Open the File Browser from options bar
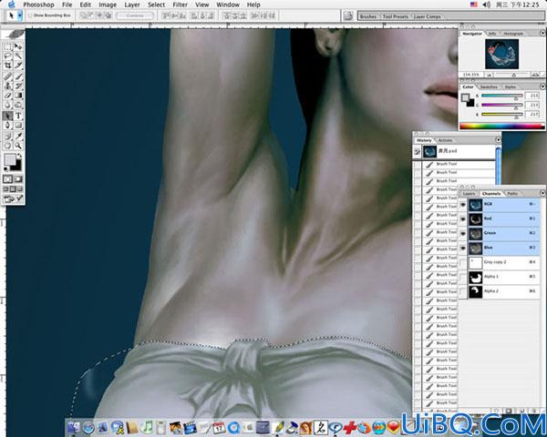 click(x=348, y=15)
